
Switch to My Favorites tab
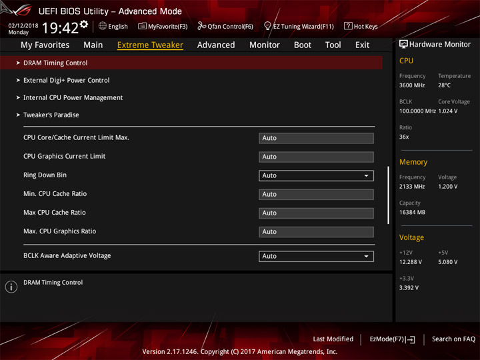45,45
